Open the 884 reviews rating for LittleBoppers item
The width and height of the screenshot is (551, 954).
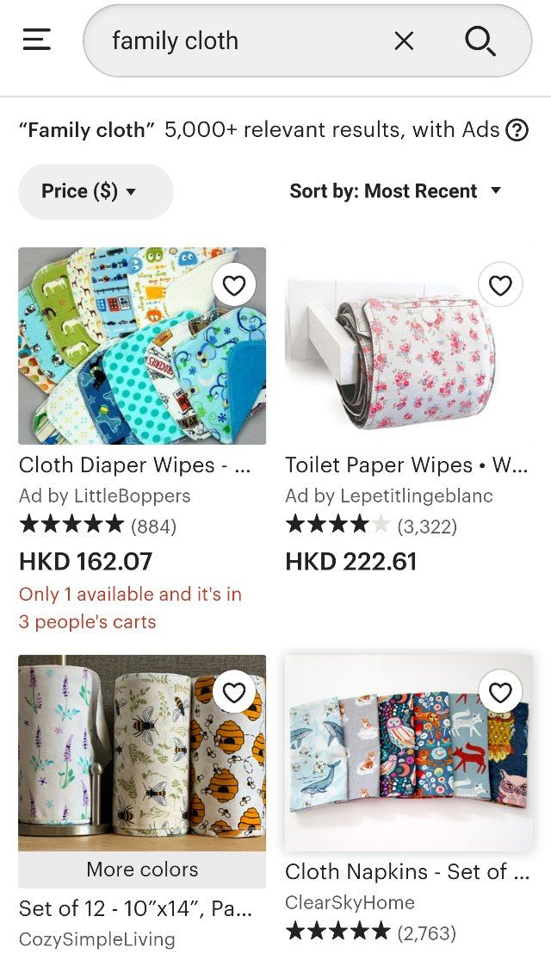tap(98, 525)
